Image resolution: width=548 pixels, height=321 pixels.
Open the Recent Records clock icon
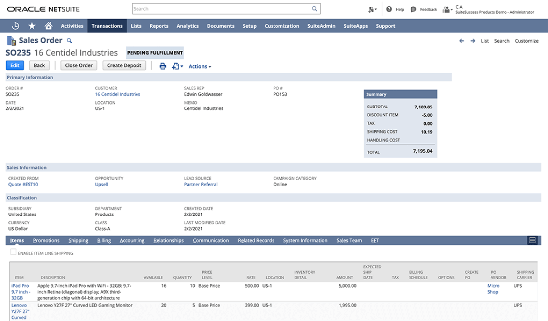click(16, 26)
